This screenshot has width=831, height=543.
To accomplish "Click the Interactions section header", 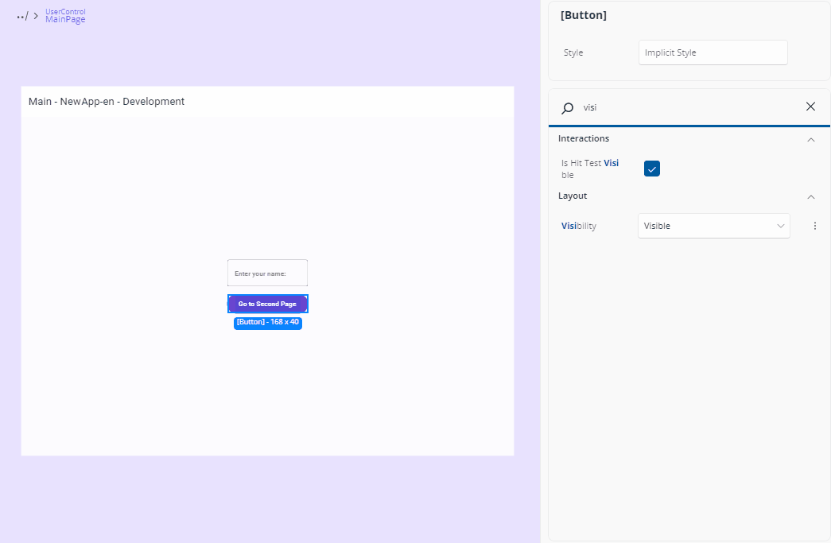I will pos(584,138).
